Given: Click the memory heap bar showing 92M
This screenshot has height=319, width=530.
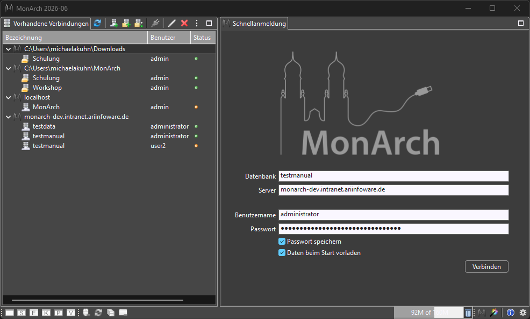Looking at the screenshot, I should [428, 312].
